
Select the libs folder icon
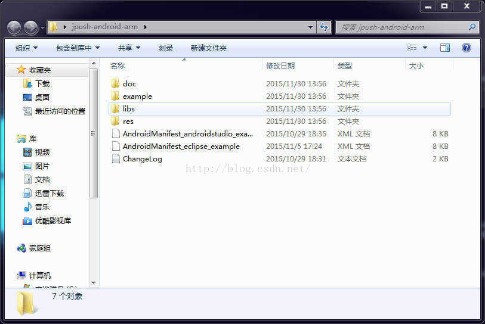(x=116, y=108)
